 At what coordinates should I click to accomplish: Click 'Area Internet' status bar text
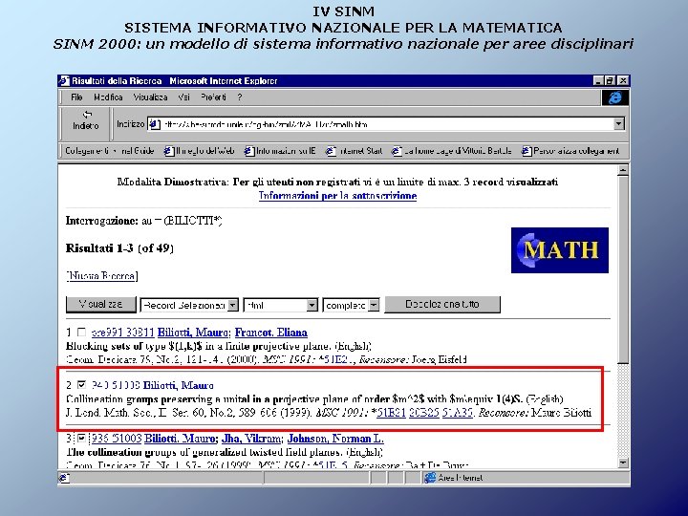tap(461, 478)
